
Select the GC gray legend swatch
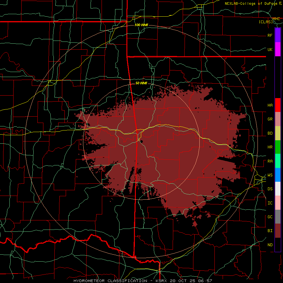(x=278, y=217)
